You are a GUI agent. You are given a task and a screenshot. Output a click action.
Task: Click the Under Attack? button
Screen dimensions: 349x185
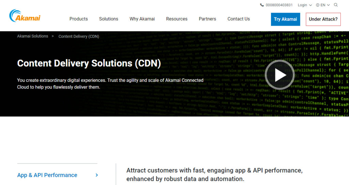[x=323, y=19]
